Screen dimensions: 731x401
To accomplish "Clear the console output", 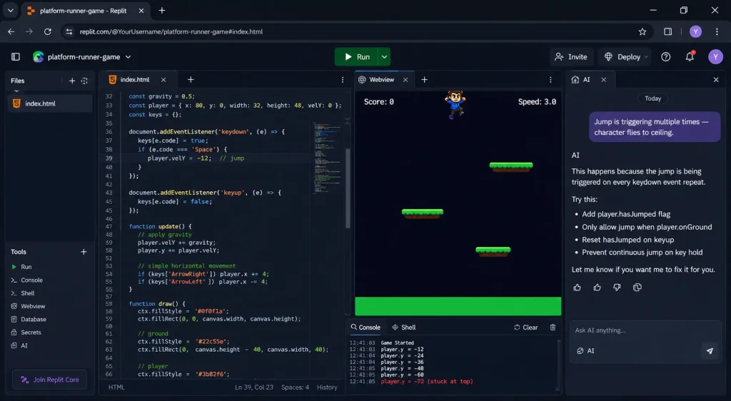I will coord(526,328).
